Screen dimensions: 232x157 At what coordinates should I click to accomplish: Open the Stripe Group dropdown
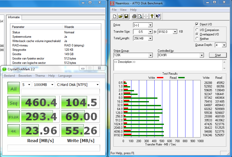pyautogui.click(x=150, y=55)
